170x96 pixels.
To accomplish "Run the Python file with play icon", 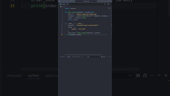I will tap(105, 4).
